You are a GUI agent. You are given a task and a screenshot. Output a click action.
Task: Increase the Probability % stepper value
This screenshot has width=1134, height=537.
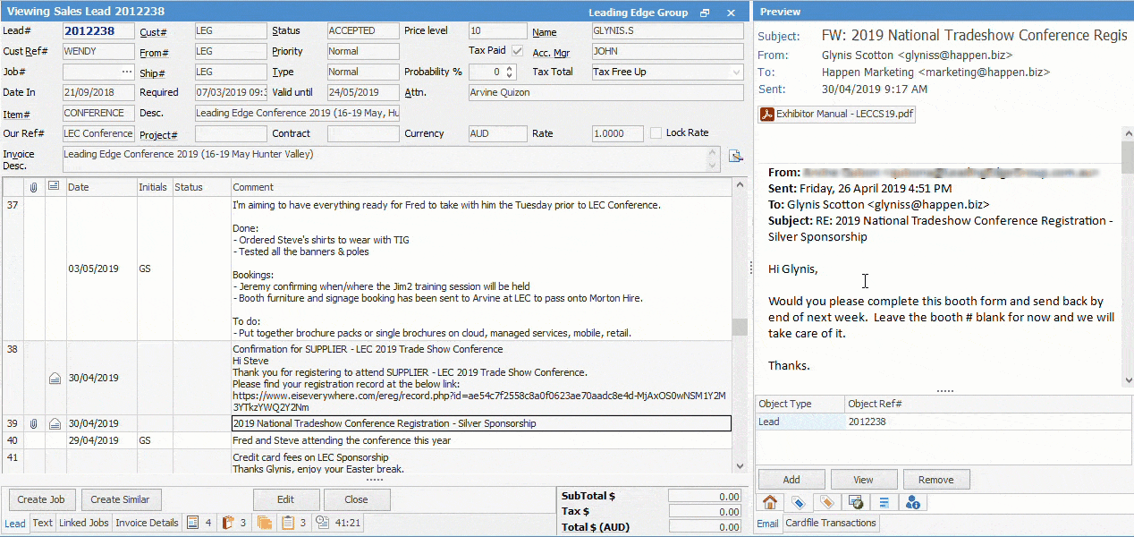tap(510, 68)
